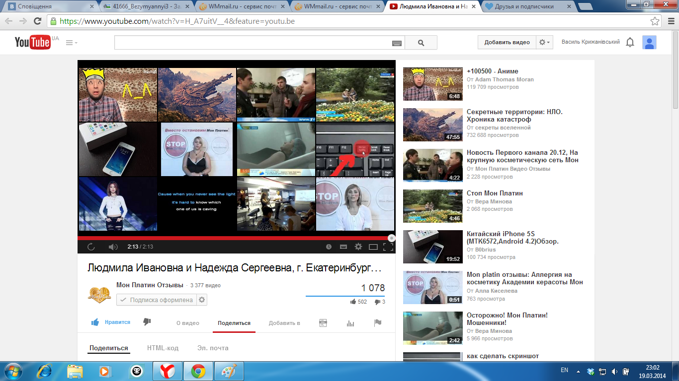Switch to the Друзья и подписчики browser tab
Image resolution: width=679 pixels, height=381 pixels.
528,7
